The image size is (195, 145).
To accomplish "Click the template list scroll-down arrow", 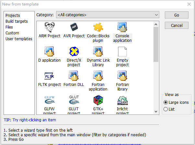I will point(156,111).
